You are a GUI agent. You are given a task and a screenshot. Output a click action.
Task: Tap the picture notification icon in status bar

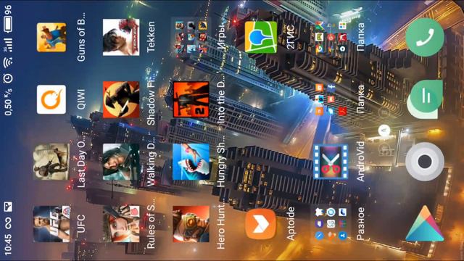(x=8, y=207)
